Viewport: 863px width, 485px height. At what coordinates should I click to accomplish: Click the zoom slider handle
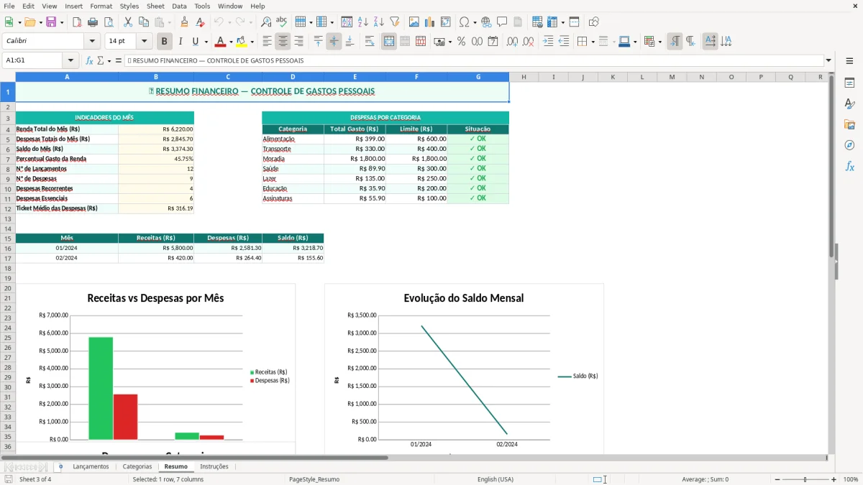coord(805,479)
